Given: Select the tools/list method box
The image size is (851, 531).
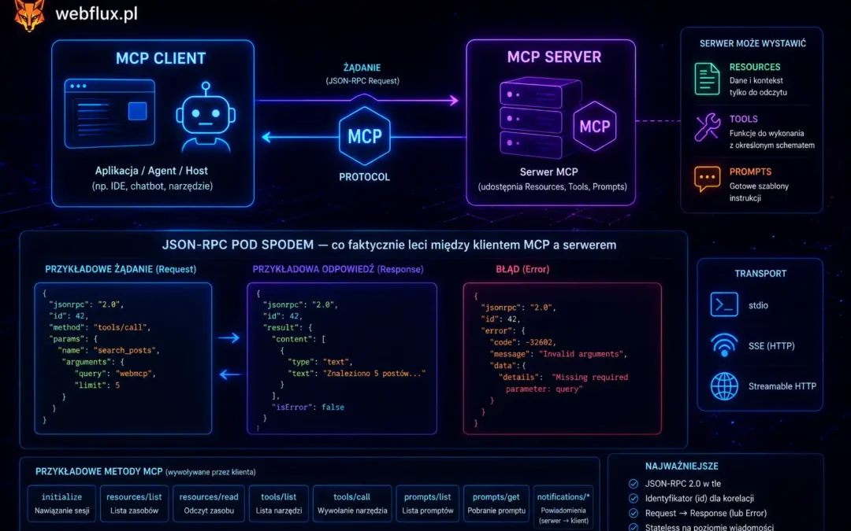Looking at the screenshot, I should [278, 503].
